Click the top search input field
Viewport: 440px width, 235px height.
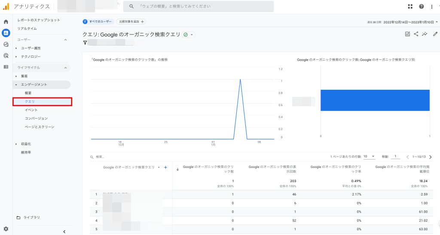[x=199, y=6]
